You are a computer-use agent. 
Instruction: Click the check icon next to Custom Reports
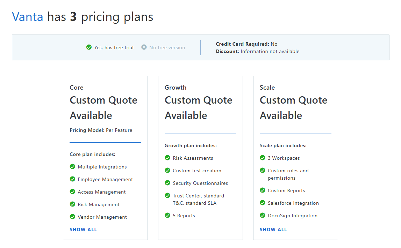[x=263, y=190]
